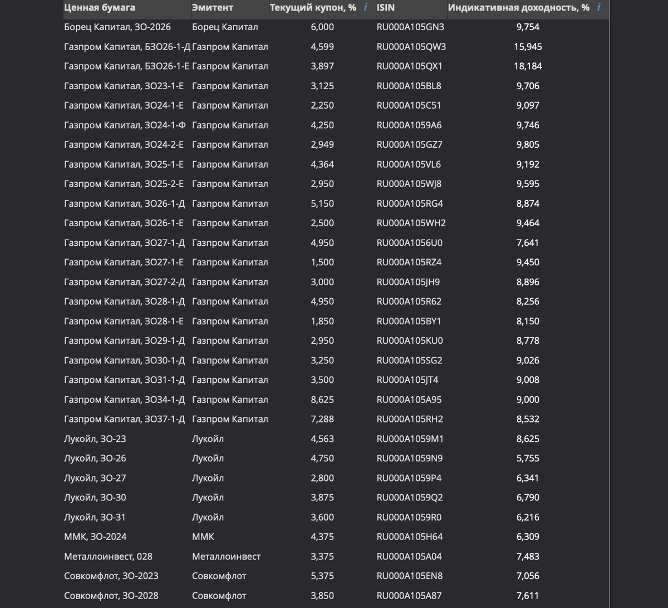This screenshot has width=668, height=608.
Task: Open the ММК, ЗО-2024 bond
Action: pos(95,537)
